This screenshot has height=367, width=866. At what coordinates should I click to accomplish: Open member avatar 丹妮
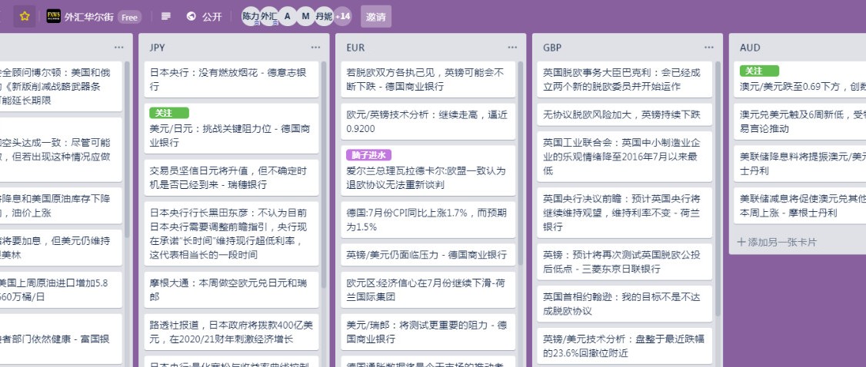(324, 17)
